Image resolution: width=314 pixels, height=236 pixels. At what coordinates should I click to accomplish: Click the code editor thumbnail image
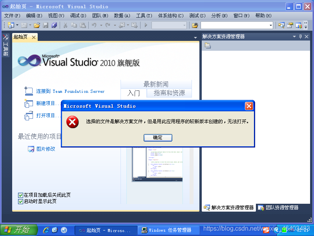tap(157, 164)
